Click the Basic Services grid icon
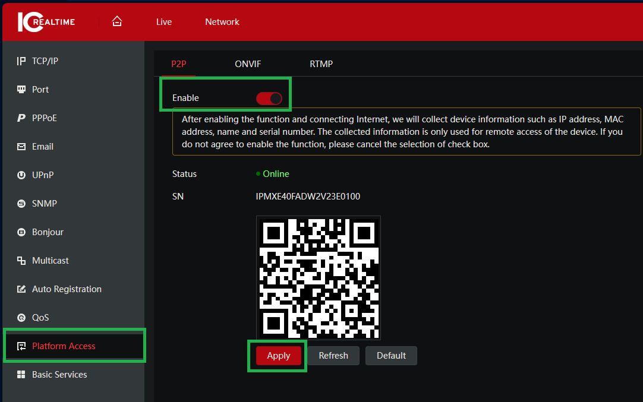This screenshot has height=402, width=643. click(x=21, y=375)
